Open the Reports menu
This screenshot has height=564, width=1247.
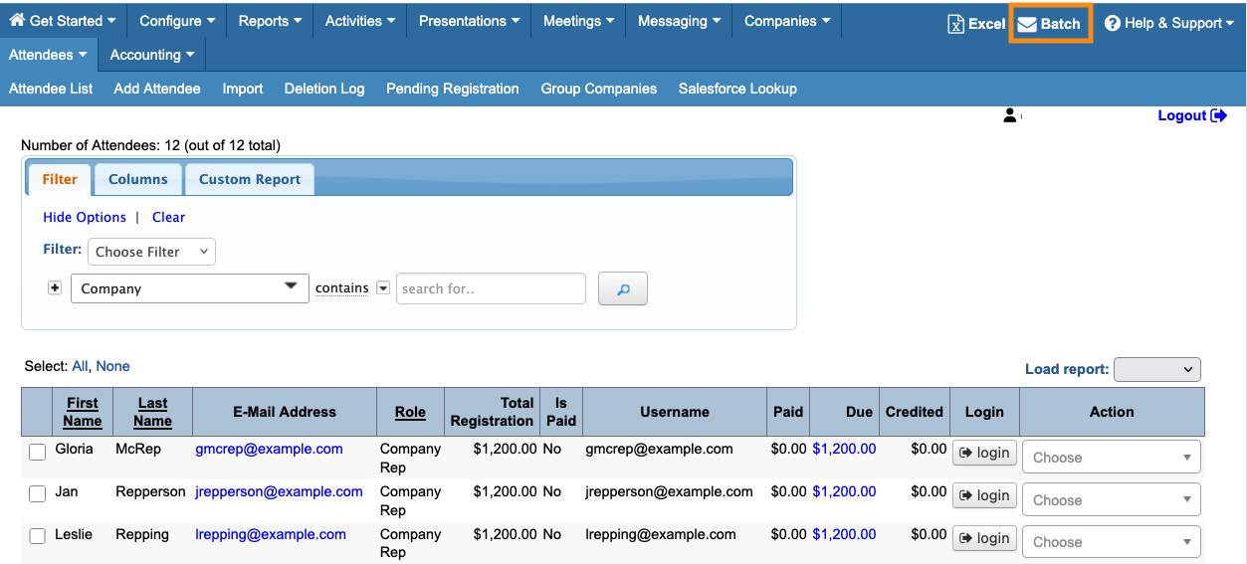[270, 21]
